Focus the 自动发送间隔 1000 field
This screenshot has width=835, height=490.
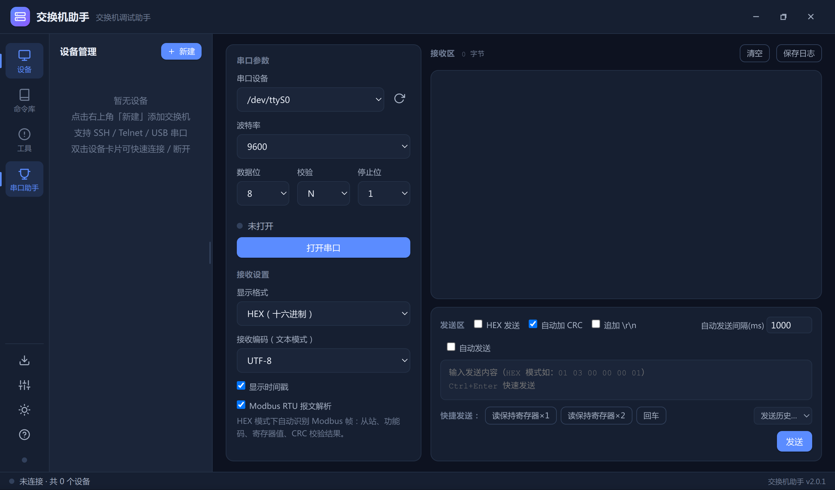[789, 325]
